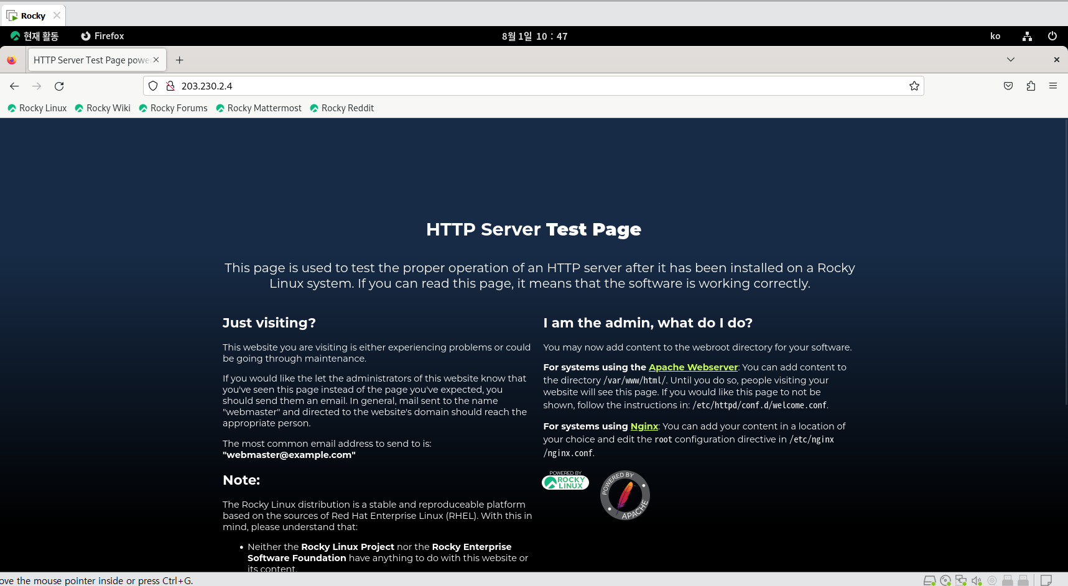Click the 'Note:' heading
The width and height of the screenshot is (1068, 586).
point(241,480)
